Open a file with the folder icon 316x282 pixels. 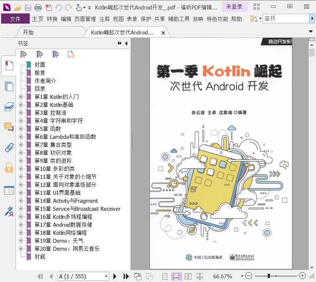tap(18, 8)
